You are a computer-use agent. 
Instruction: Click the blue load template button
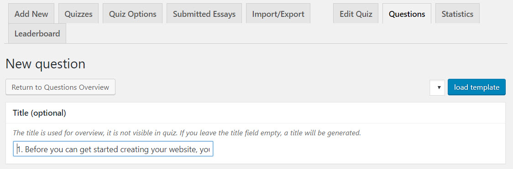click(x=476, y=87)
